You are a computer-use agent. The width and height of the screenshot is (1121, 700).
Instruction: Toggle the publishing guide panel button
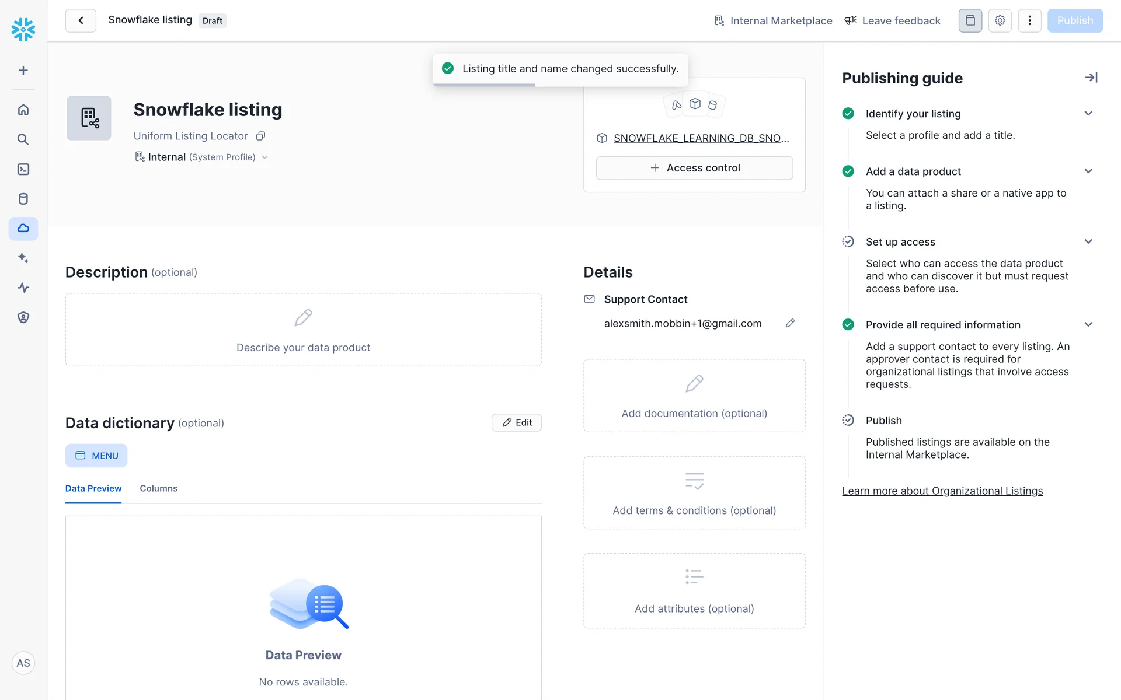(x=970, y=20)
